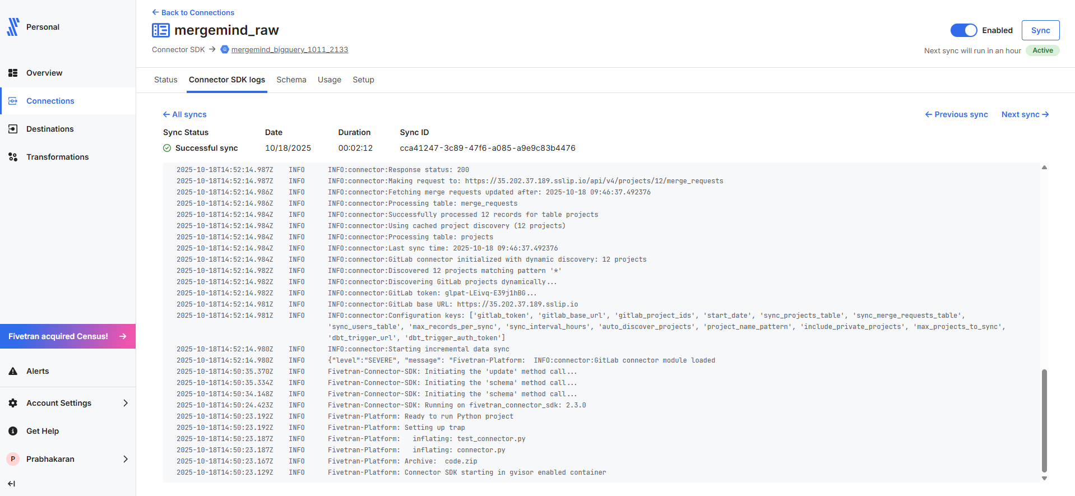Click the Overview grid icon
Image resolution: width=1075 pixels, height=496 pixels.
point(13,73)
